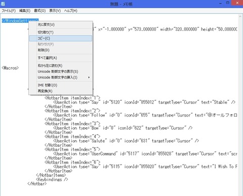Click the UserAction type="Say" id="5120" line
This screenshot has width=243, height=196.
click(144, 102)
